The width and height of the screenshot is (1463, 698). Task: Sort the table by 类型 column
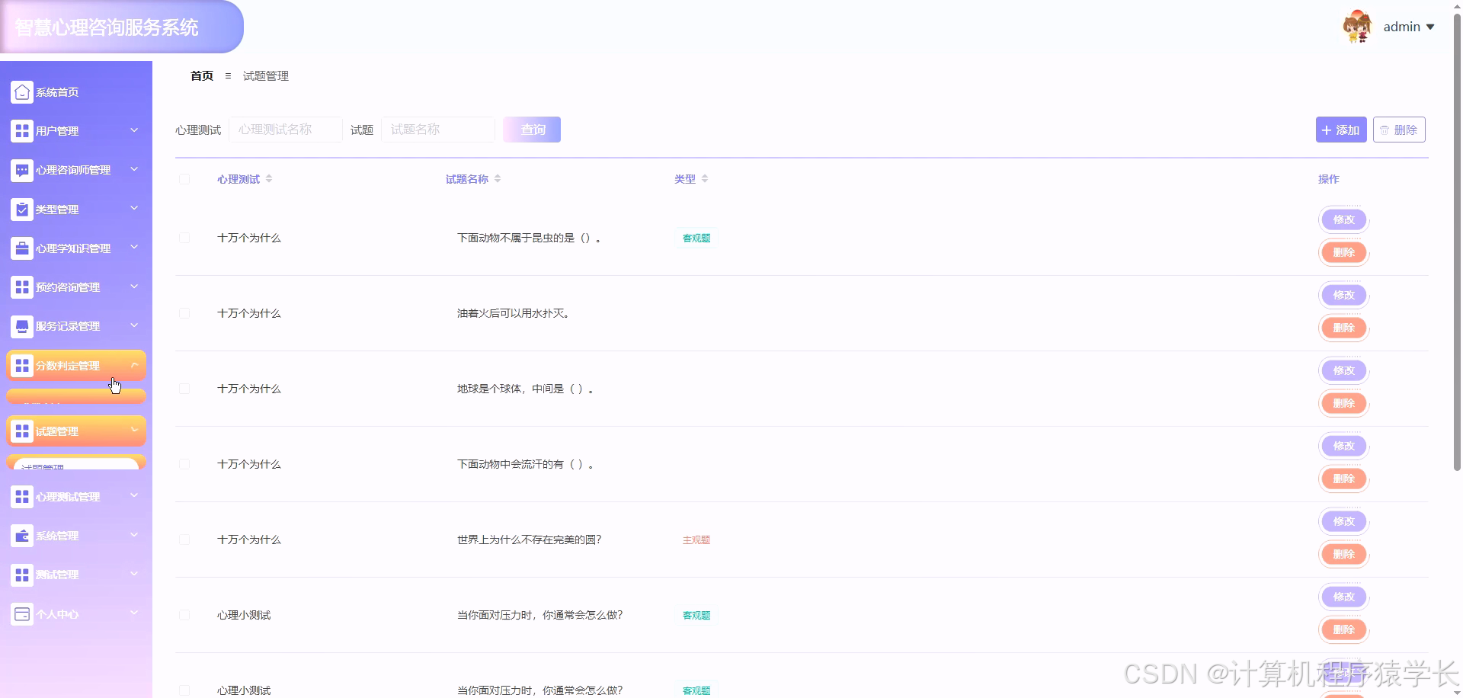[705, 178]
